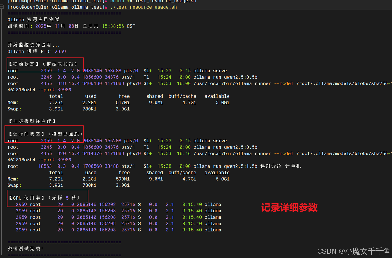Click the time '15:38:56' in test timestamp

point(113,26)
